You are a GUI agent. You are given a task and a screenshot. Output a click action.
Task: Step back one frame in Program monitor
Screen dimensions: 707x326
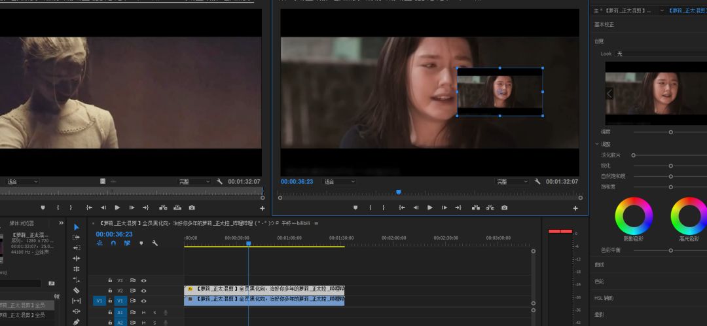pyautogui.click(x=416, y=208)
